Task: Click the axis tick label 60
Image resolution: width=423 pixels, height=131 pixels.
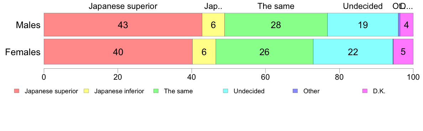Action: click(265, 77)
